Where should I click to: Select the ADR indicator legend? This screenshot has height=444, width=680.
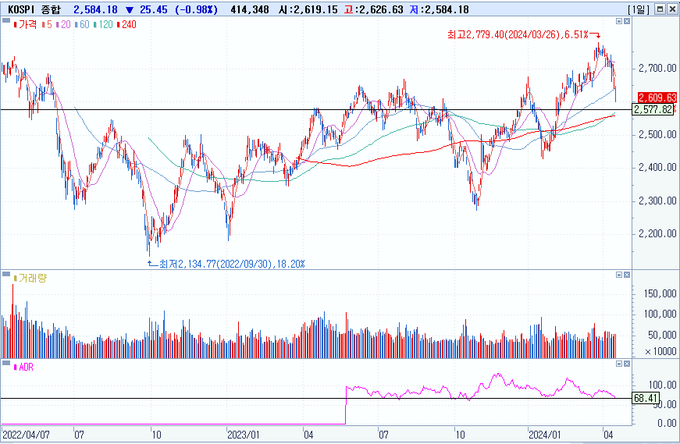click(24, 368)
